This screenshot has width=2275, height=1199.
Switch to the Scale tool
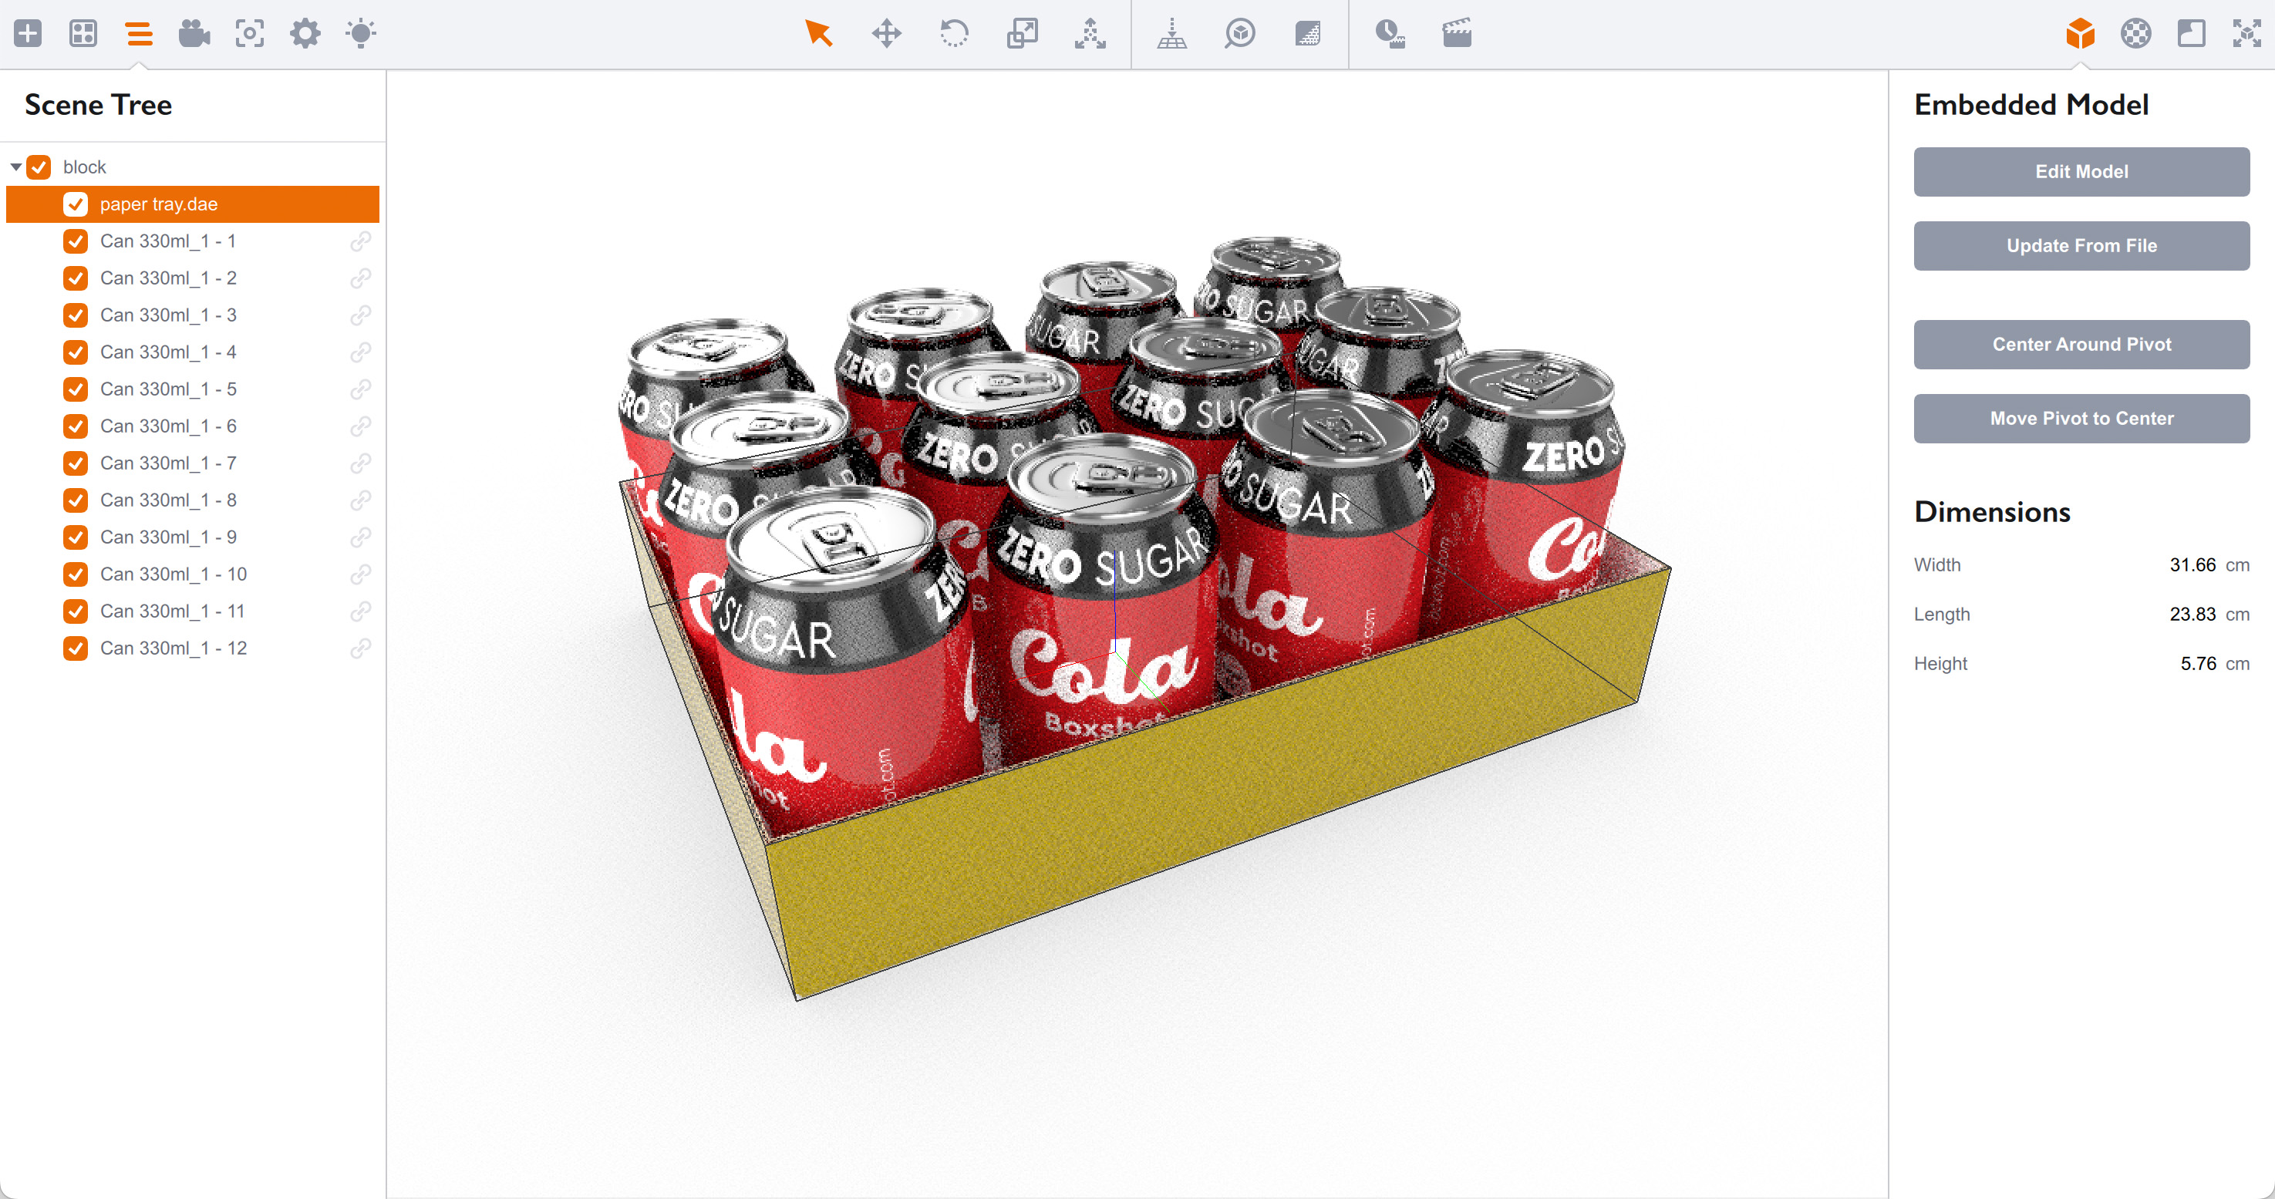click(1023, 34)
